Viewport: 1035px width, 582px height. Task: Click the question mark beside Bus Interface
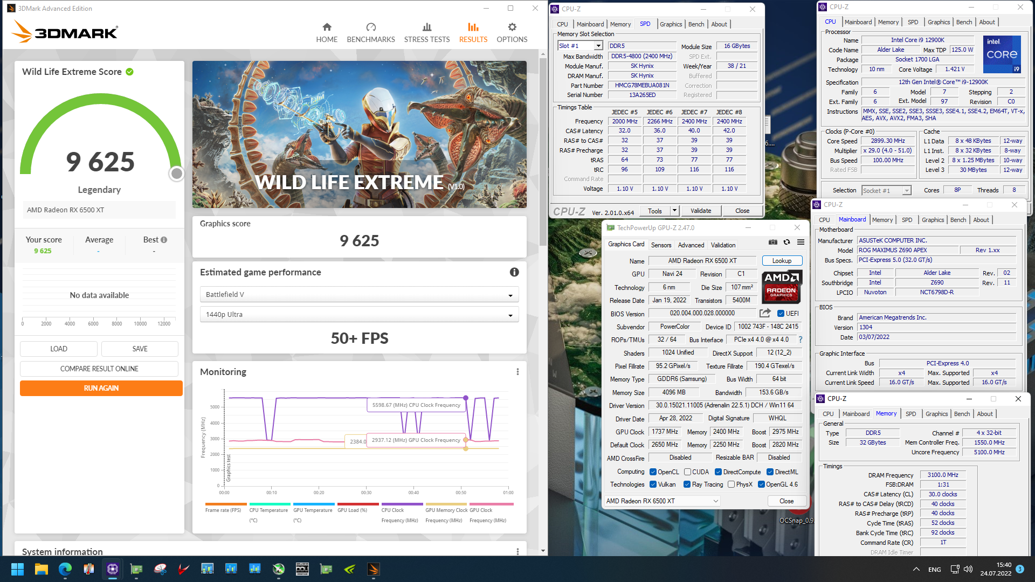coord(801,339)
